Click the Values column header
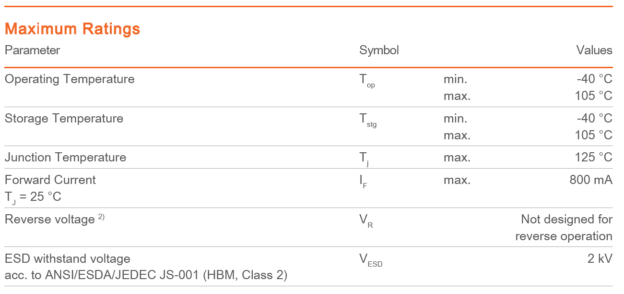The image size is (624, 294). (x=594, y=50)
